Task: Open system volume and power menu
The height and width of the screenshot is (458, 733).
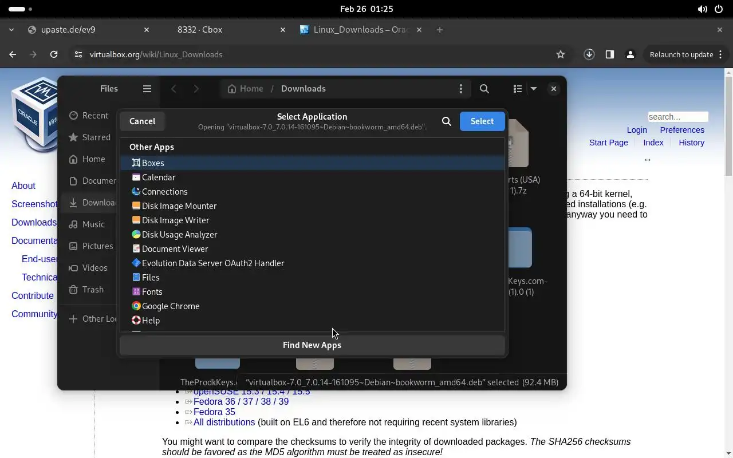Action: pos(710,9)
